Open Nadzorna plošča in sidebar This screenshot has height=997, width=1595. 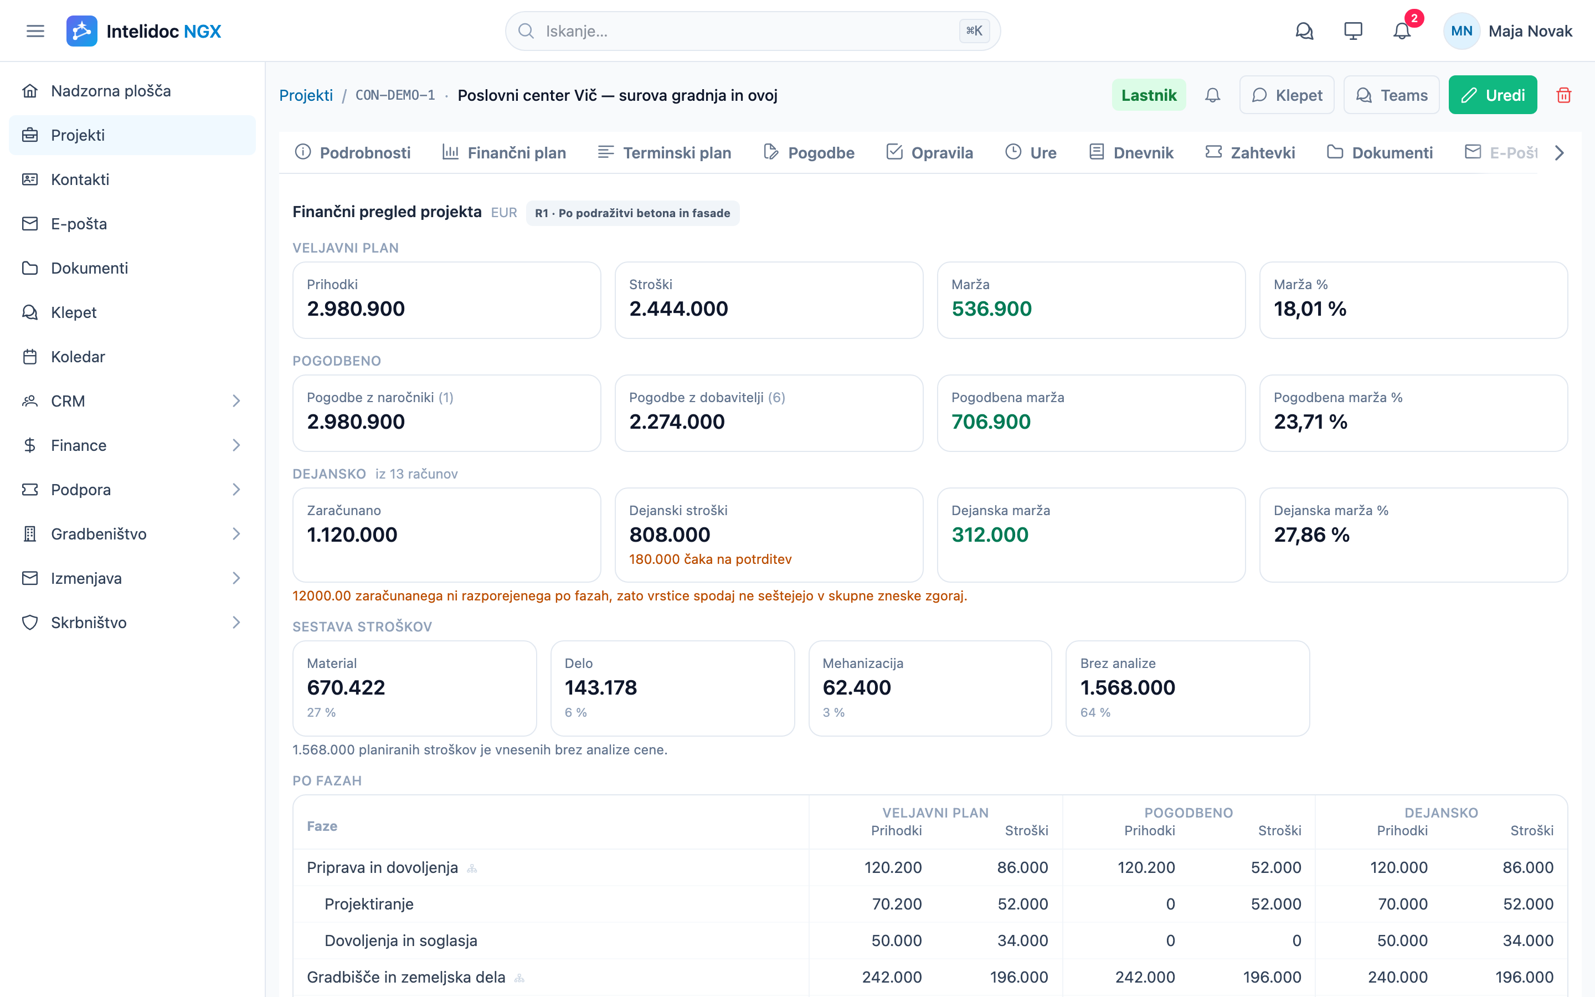(x=132, y=91)
